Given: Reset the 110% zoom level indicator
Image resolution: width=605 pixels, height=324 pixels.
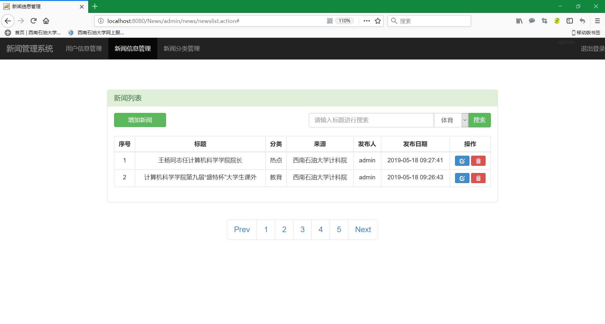Looking at the screenshot, I should point(345,21).
